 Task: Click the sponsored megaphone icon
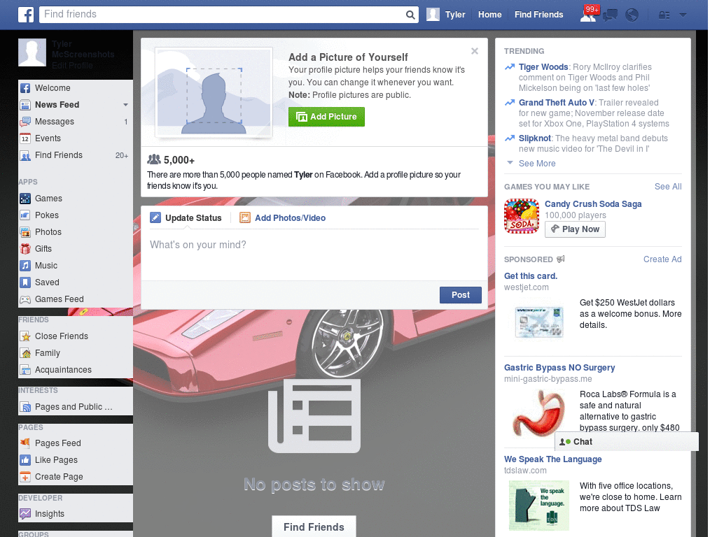coord(561,259)
